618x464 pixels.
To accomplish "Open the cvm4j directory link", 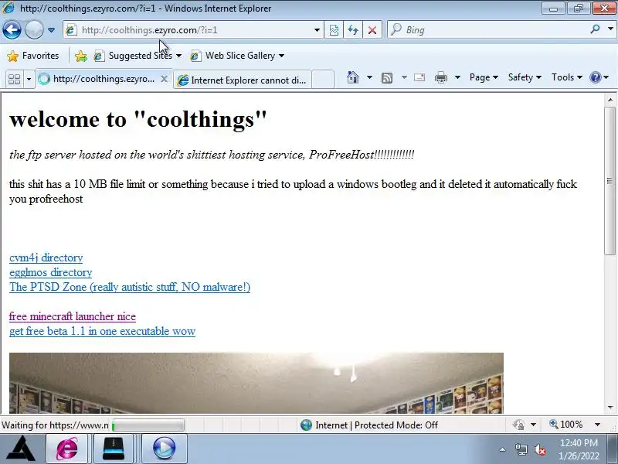I will pyautogui.click(x=46, y=258).
